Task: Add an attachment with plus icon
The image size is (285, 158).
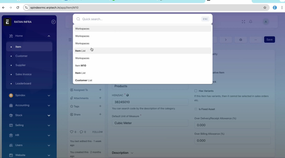Action: [x=100, y=98]
